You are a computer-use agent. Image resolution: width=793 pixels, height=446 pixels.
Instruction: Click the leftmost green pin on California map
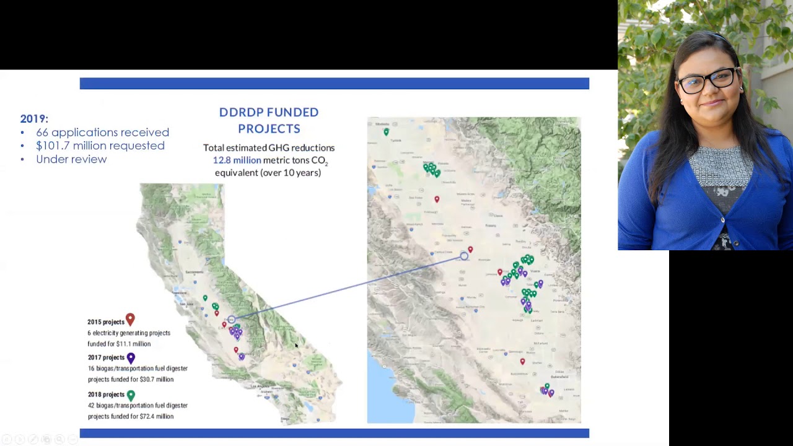pyautogui.click(x=205, y=299)
